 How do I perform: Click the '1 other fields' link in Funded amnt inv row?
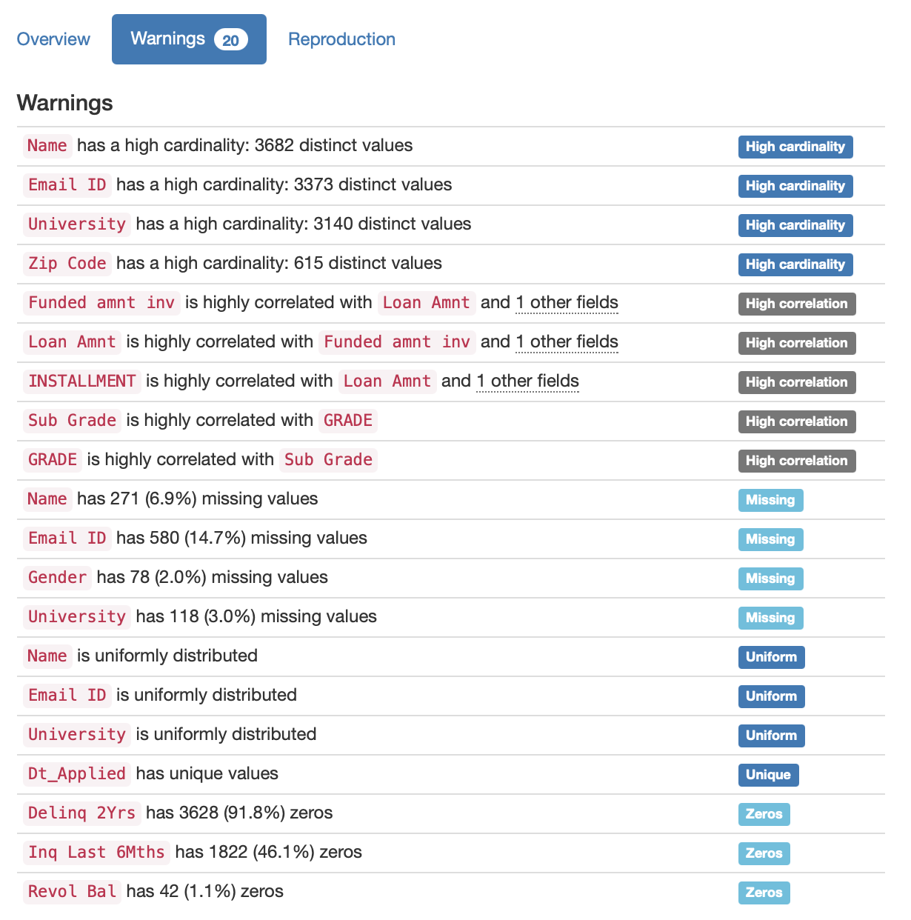tap(567, 303)
